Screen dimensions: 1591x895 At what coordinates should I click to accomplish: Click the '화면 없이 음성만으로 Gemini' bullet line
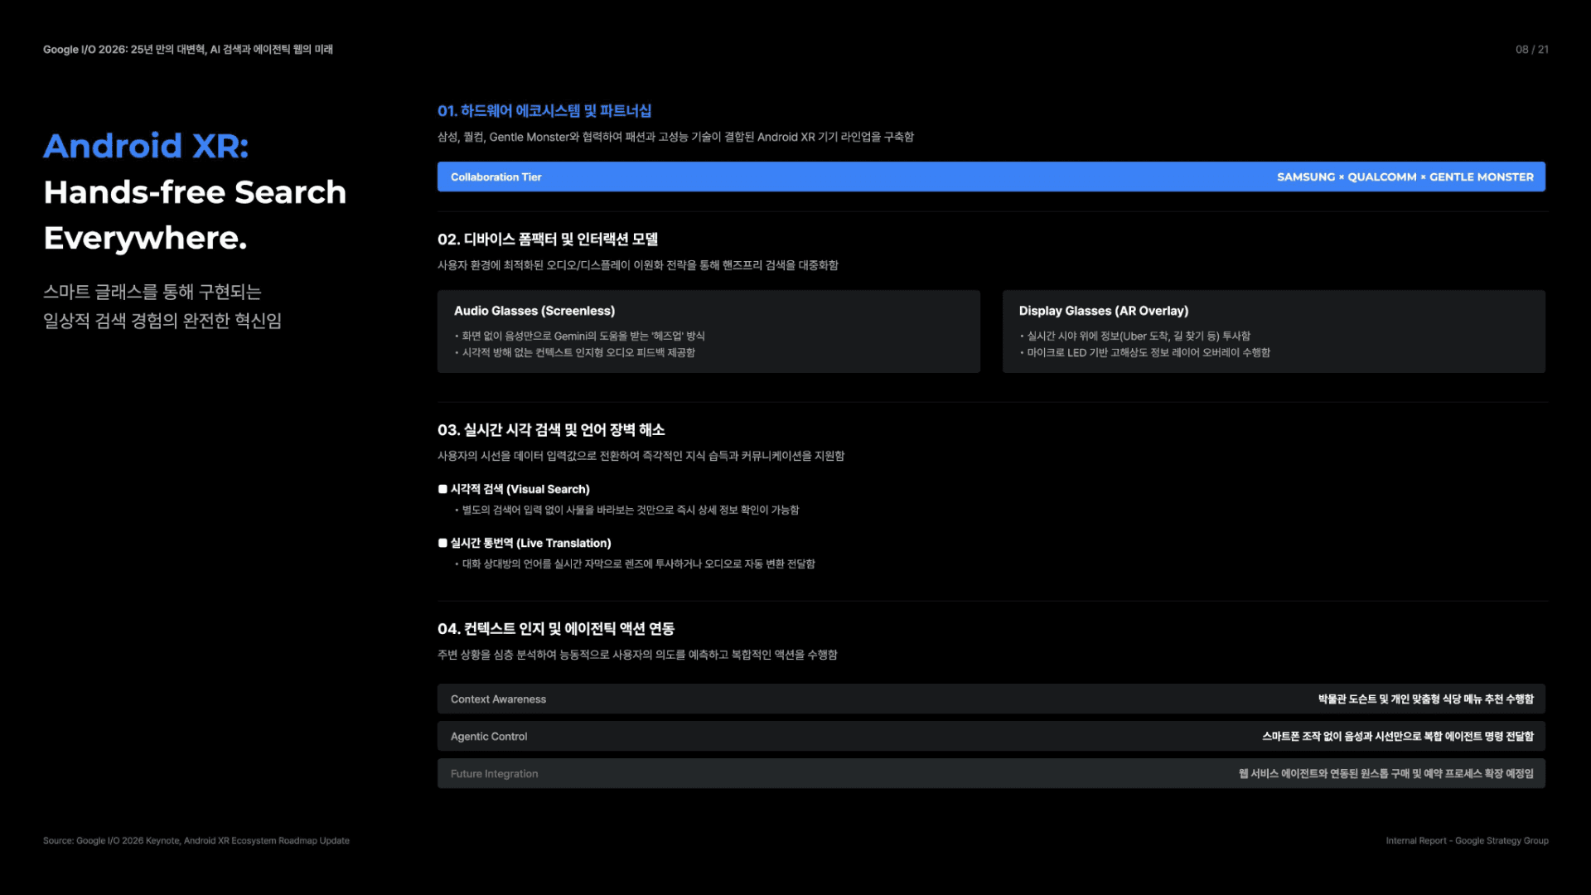pos(583,336)
